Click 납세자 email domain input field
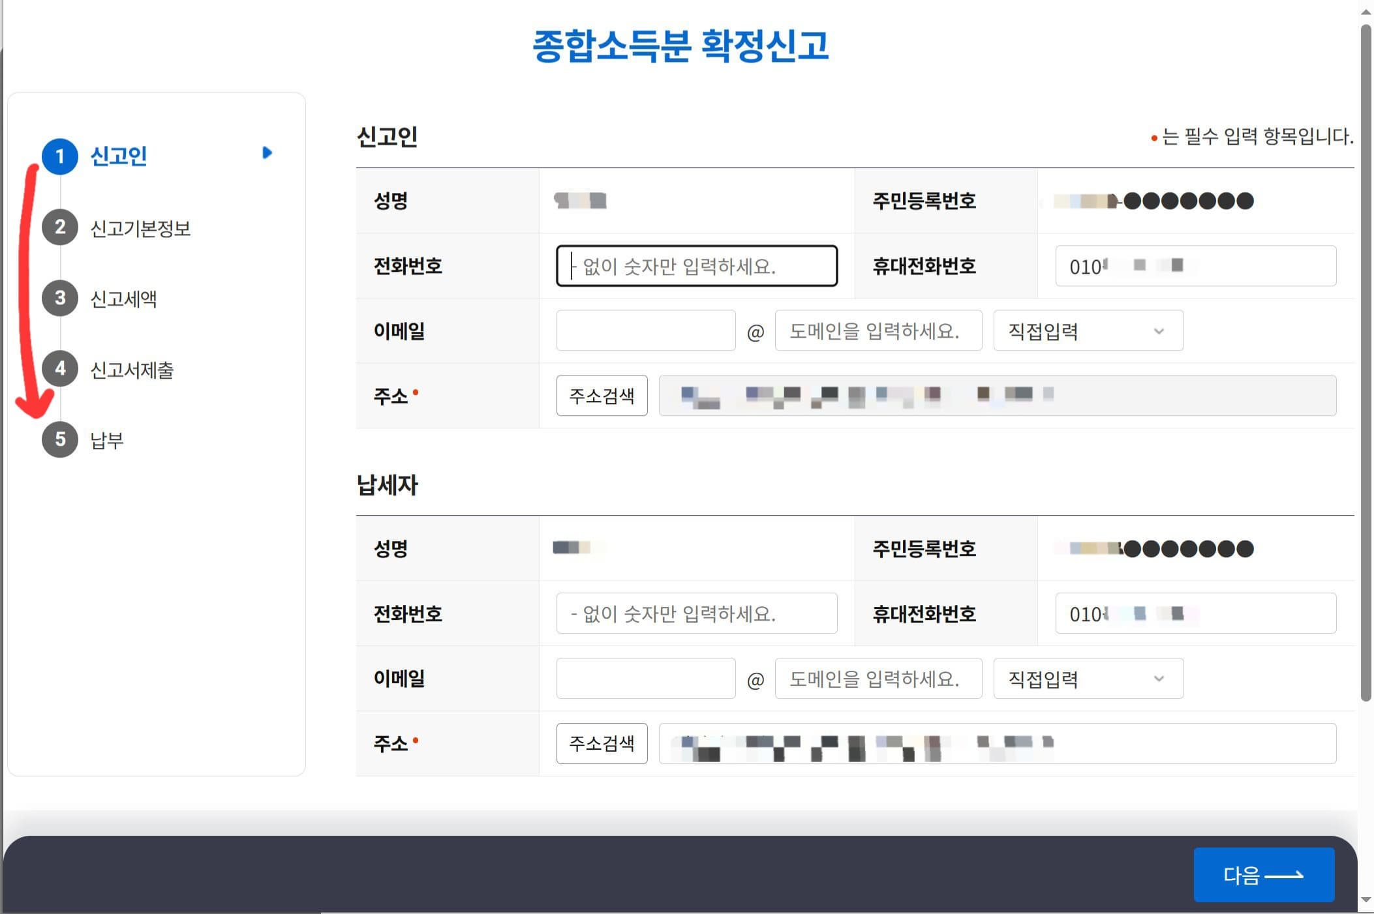 878,679
